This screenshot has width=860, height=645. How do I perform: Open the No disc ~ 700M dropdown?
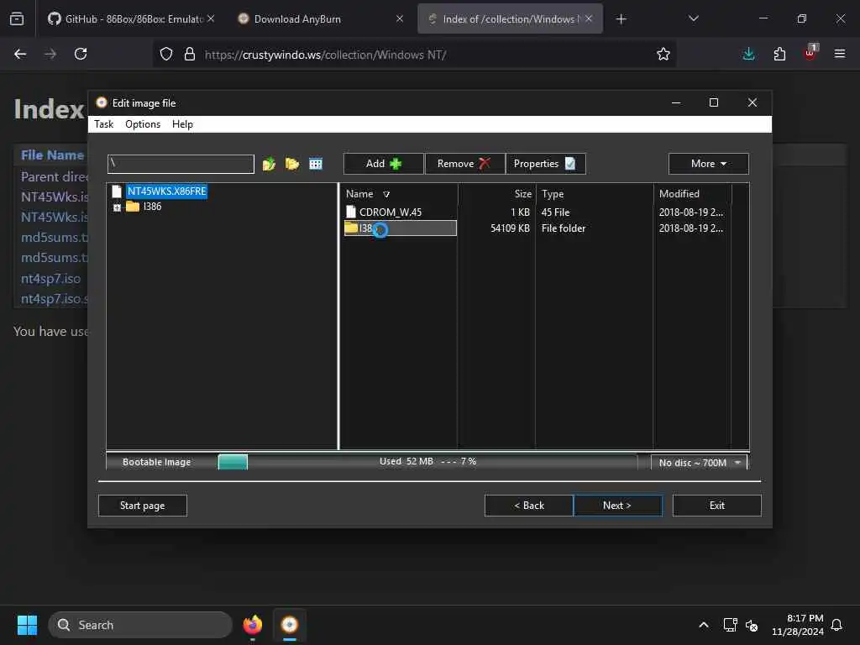(700, 463)
